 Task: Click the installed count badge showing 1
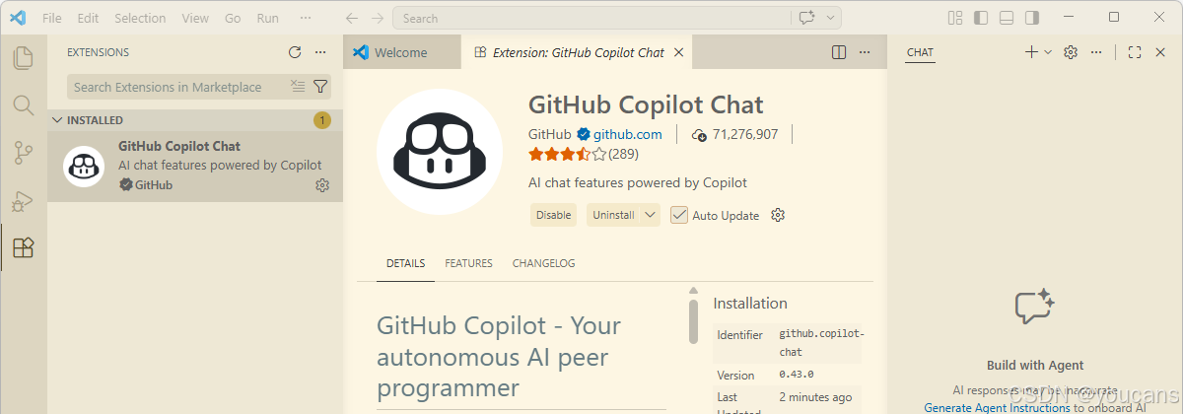click(x=321, y=120)
